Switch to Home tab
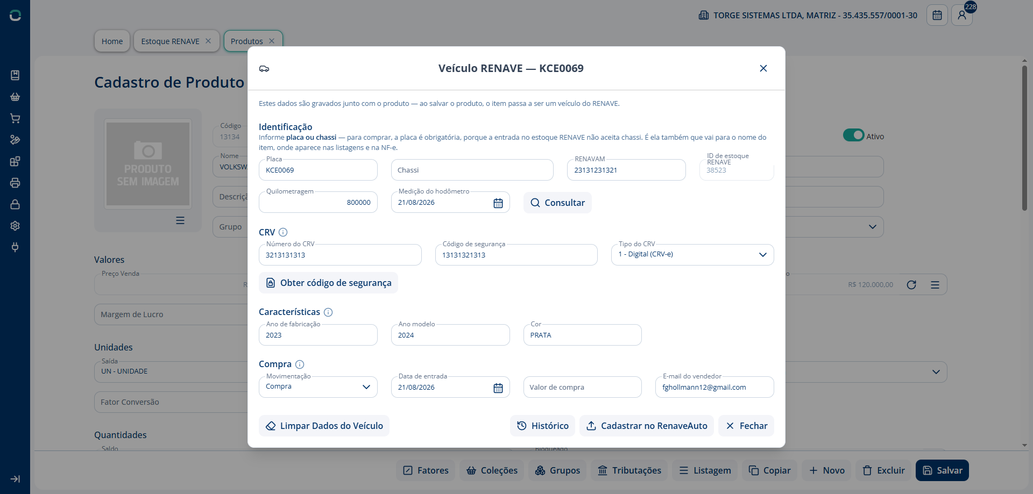The width and height of the screenshot is (1033, 494). pyautogui.click(x=112, y=41)
